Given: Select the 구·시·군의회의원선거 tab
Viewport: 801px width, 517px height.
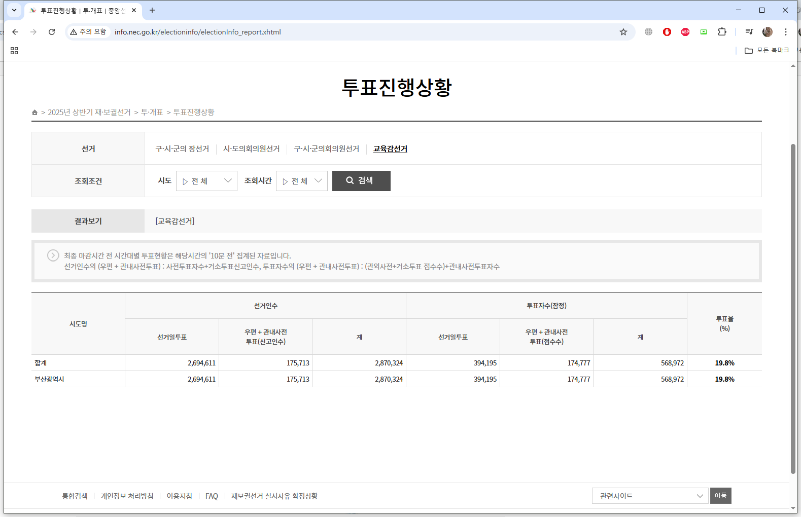Looking at the screenshot, I should pyautogui.click(x=326, y=149).
